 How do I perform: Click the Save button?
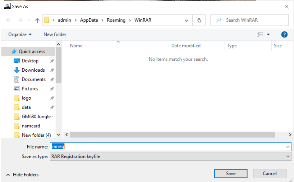(x=231, y=174)
